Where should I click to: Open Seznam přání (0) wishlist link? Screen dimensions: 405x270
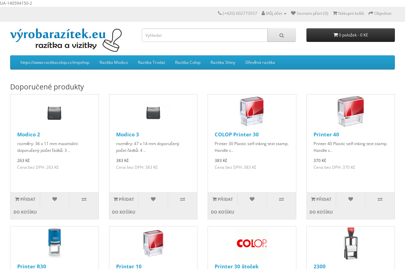click(309, 13)
